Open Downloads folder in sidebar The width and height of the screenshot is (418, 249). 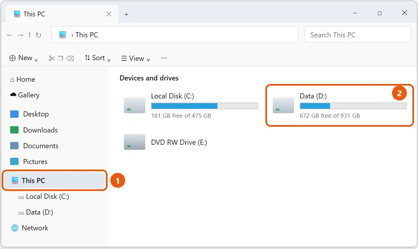click(34, 130)
